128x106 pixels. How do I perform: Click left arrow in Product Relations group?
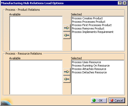click(67, 35)
